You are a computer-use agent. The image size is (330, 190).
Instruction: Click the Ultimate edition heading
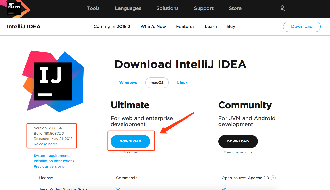(130, 105)
